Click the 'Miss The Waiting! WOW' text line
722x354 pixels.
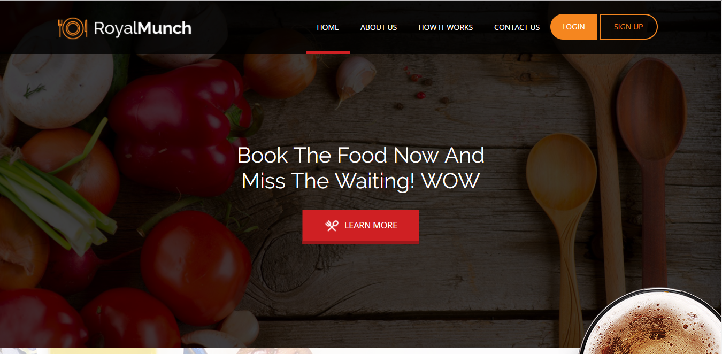tap(360, 181)
